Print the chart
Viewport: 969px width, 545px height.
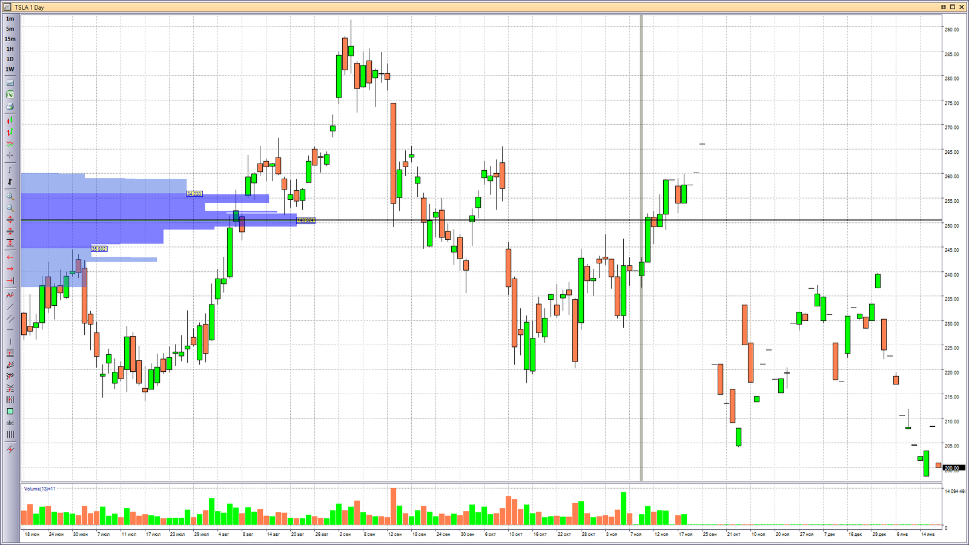point(10,106)
